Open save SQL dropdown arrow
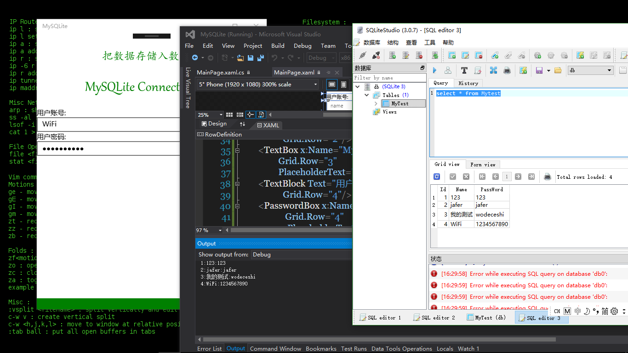The image size is (628, 353). click(548, 71)
